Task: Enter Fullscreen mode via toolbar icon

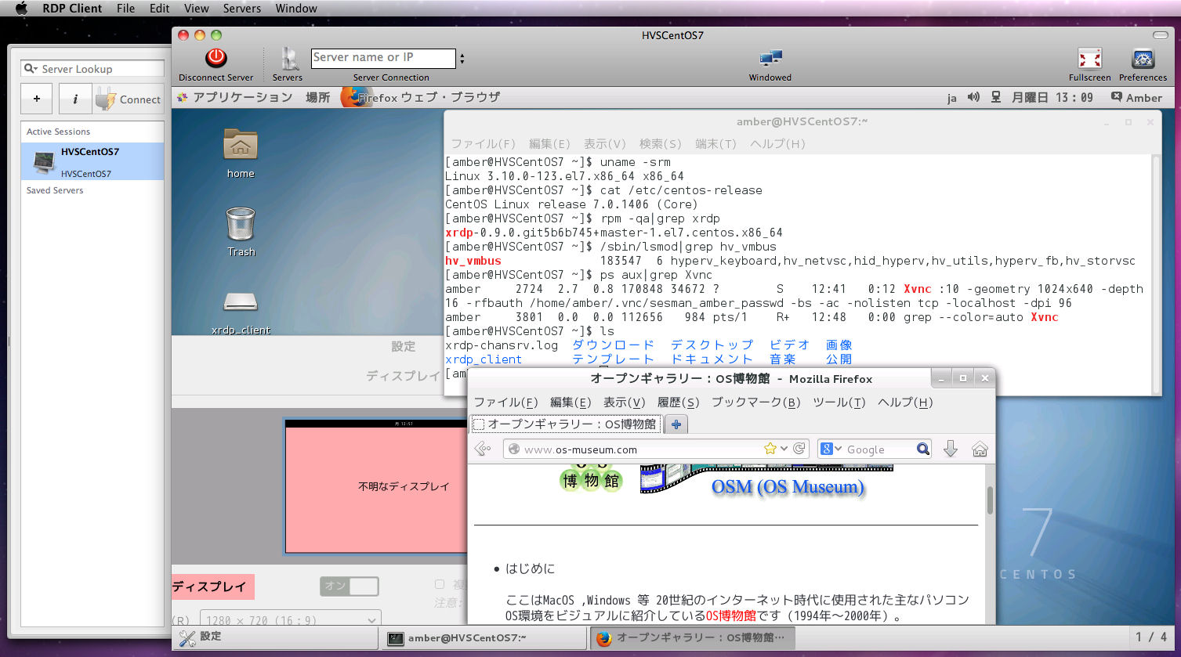Action: (1089, 59)
